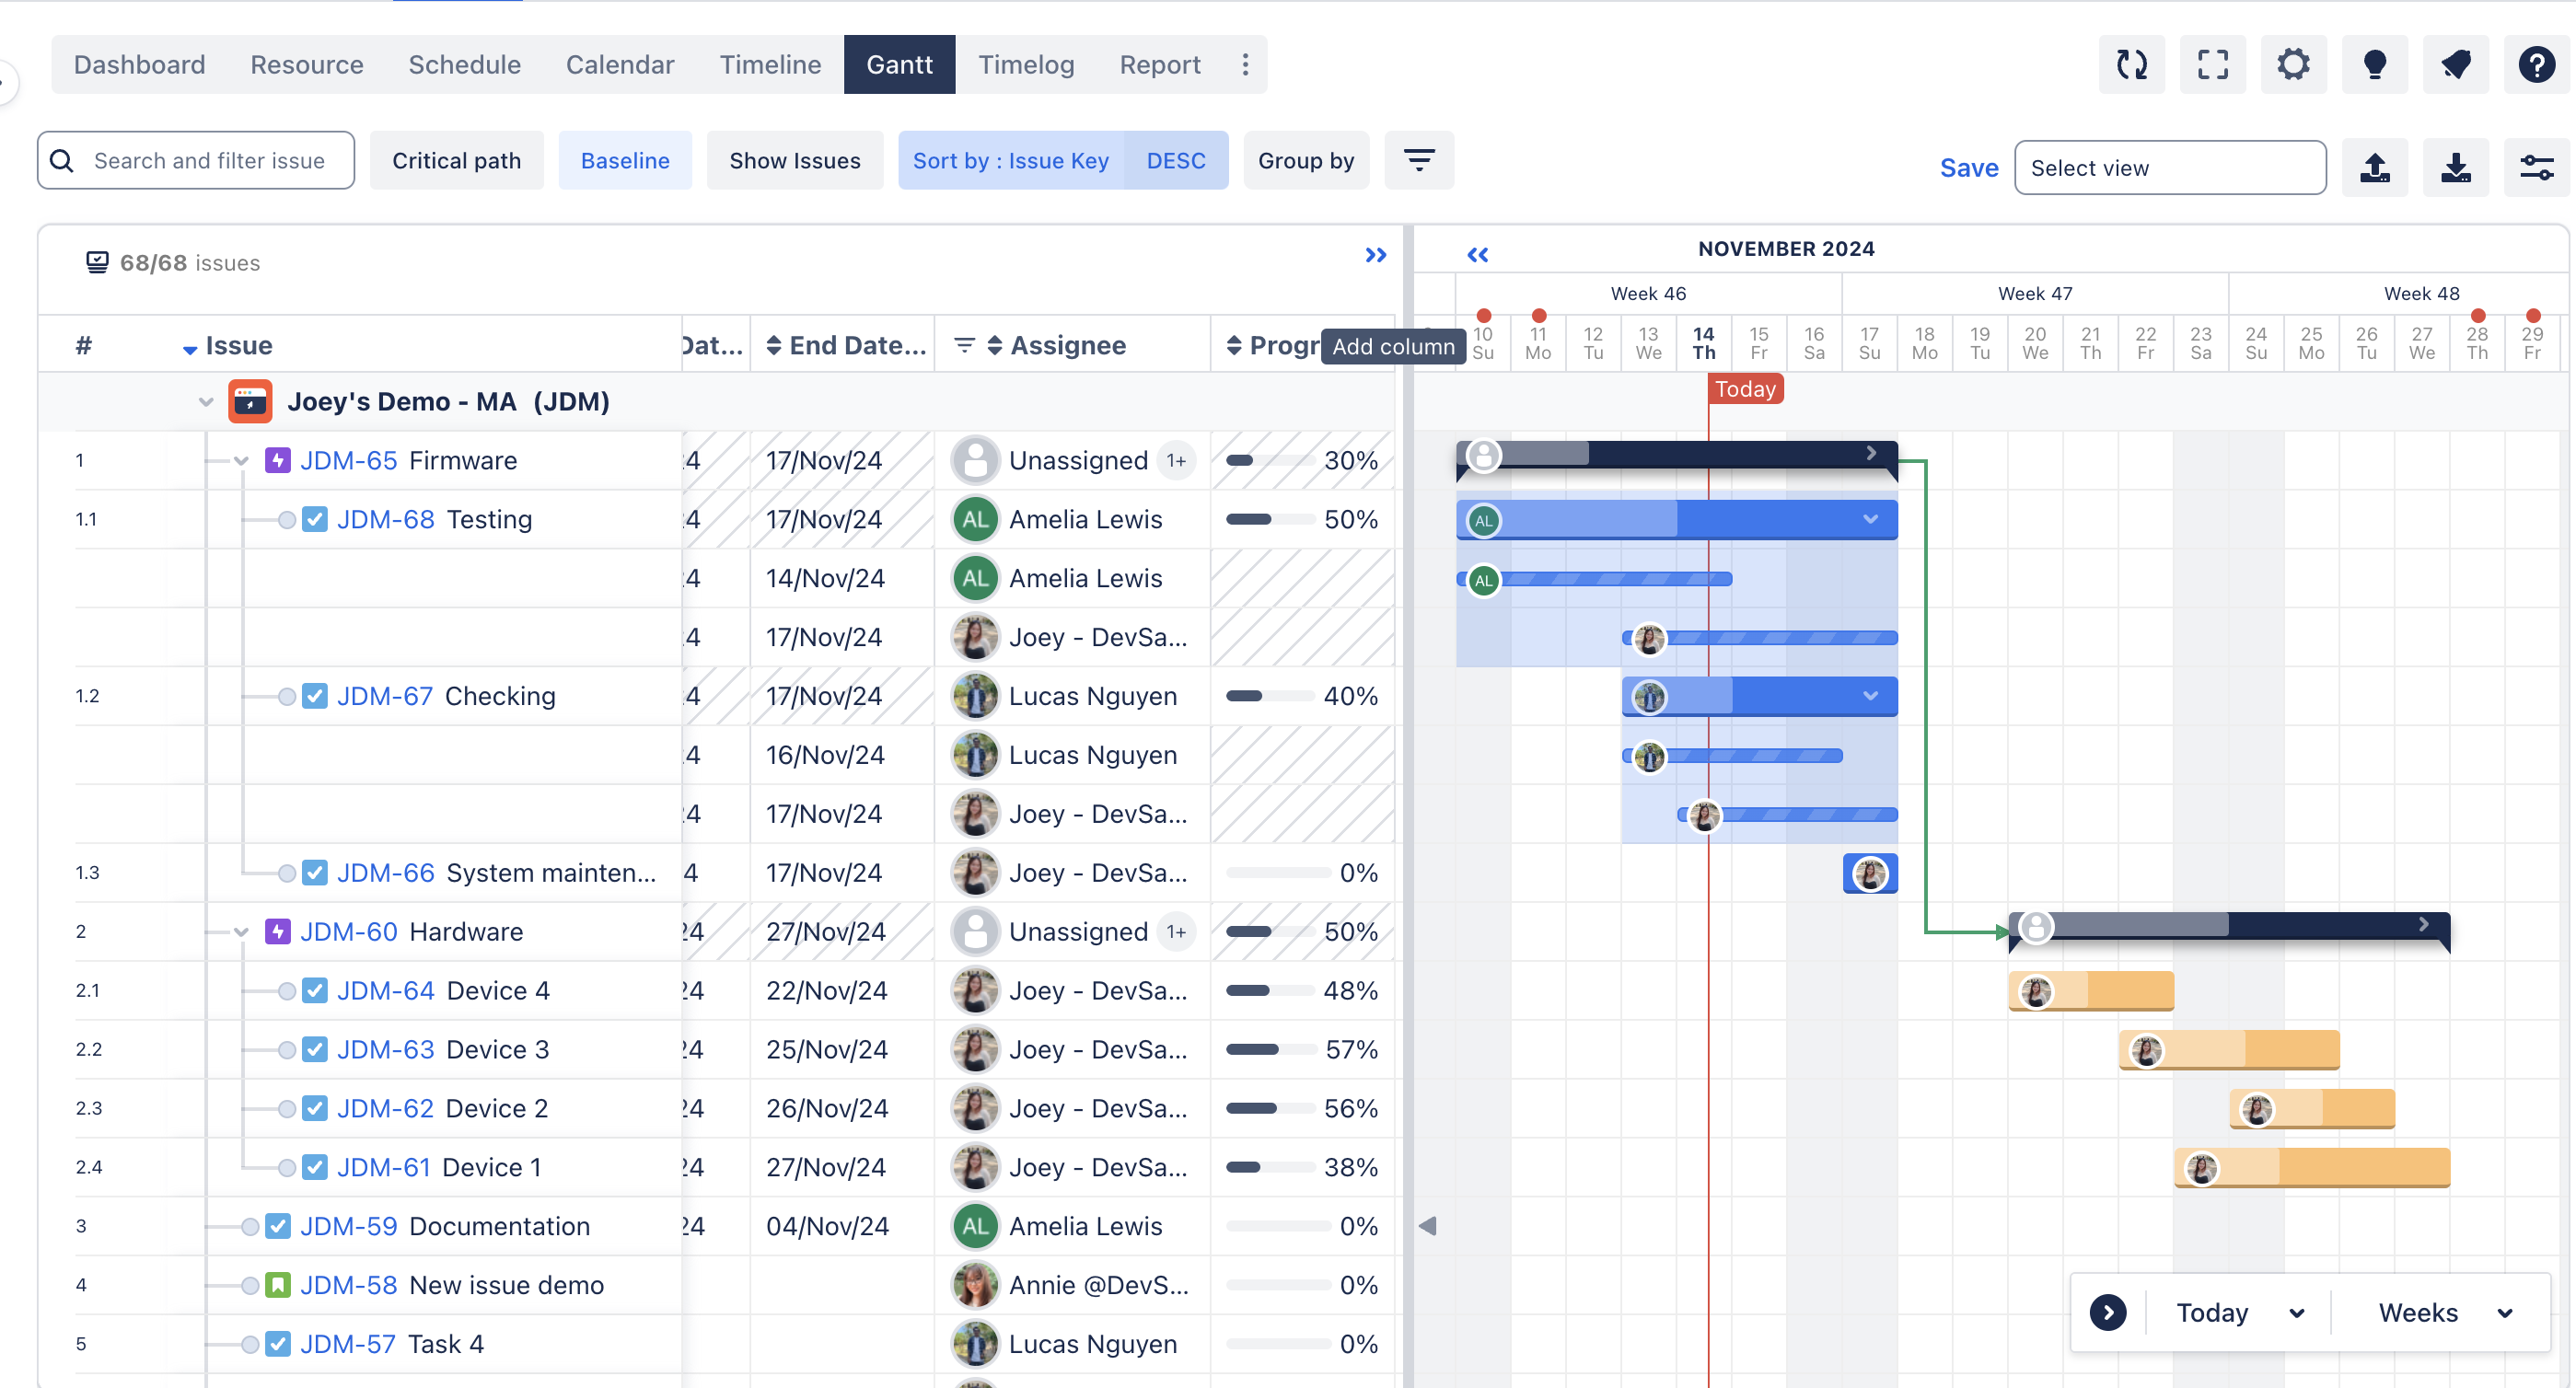
Task: Click the sync refresh icon
Action: [2131, 65]
